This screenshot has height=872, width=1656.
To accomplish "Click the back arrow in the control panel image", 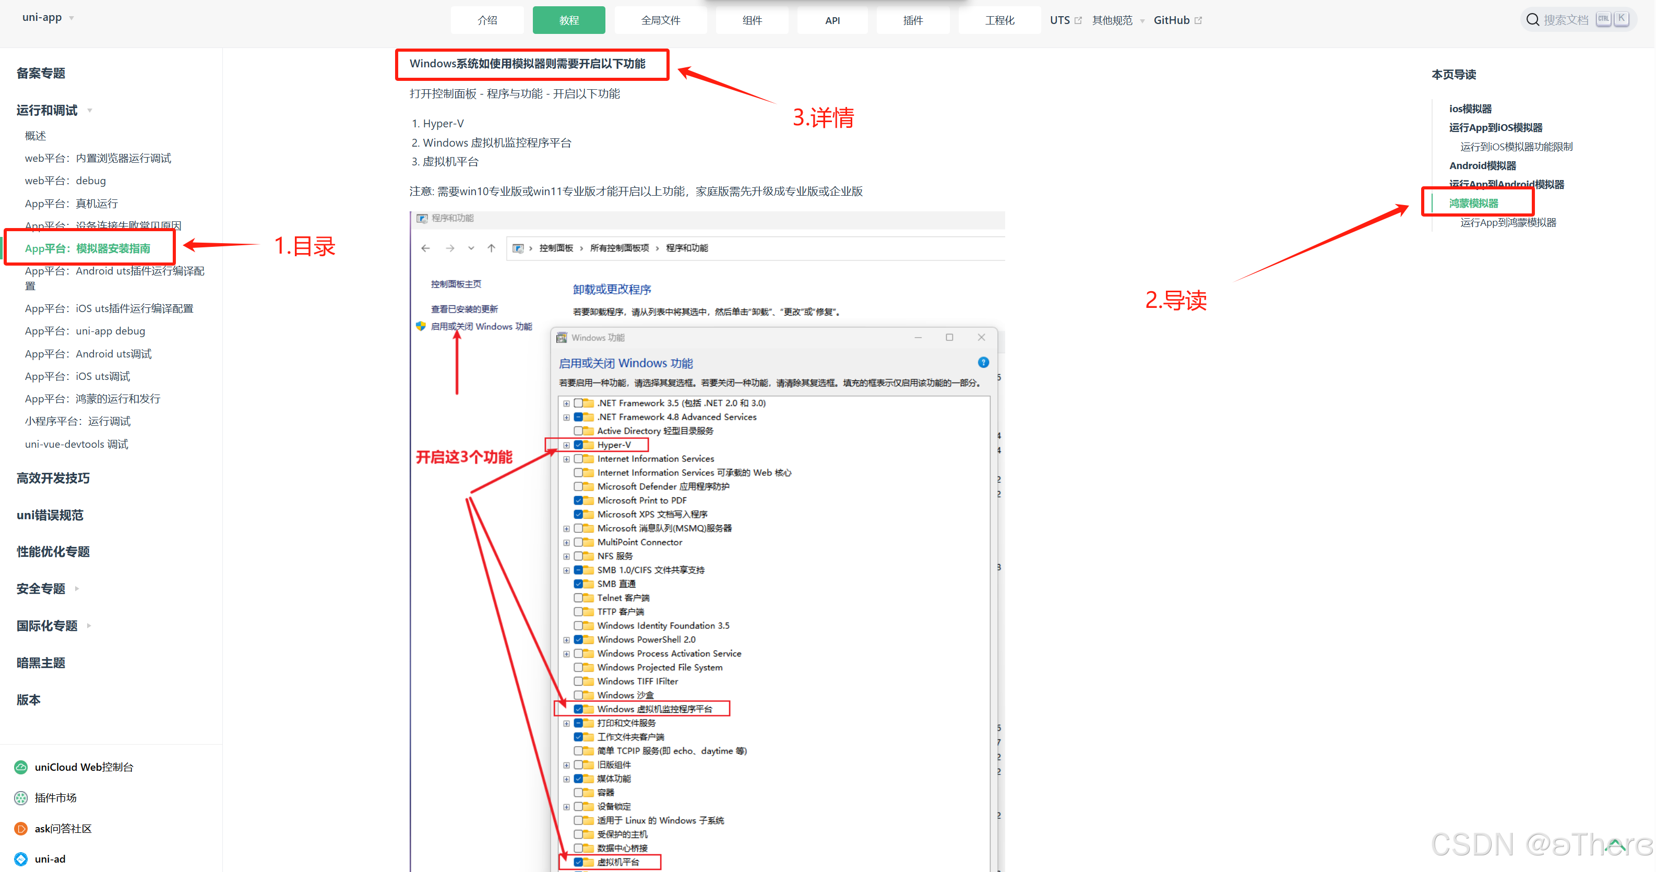I will pos(425,248).
